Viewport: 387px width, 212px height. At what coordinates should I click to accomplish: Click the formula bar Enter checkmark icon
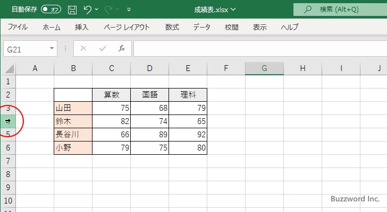pos(103,48)
